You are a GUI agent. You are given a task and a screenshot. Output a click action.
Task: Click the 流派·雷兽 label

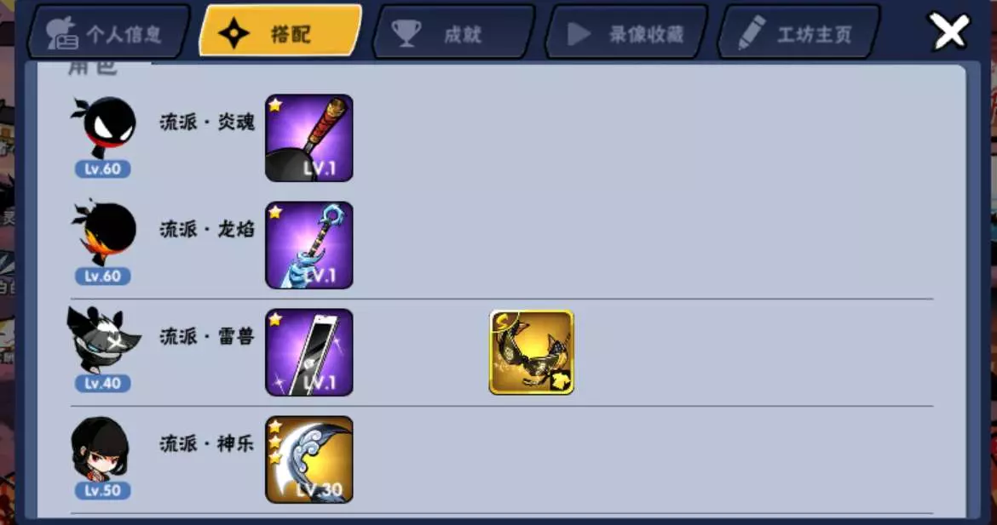point(207,336)
